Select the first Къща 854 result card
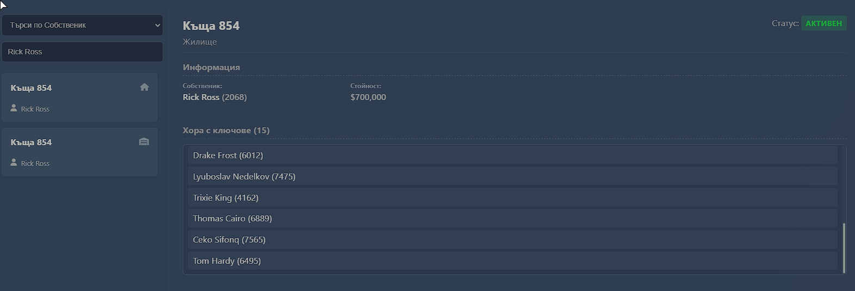This screenshot has width=855, height=291. coord(80,97)
